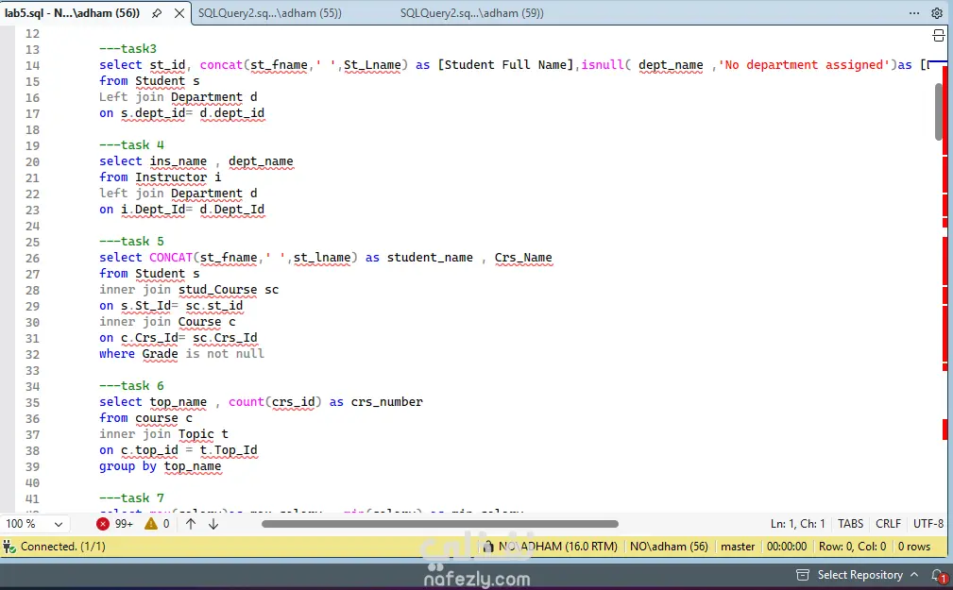Go to next issue with down arrow
Viewport: 953px width, 590px height.
tap(213, 524)
